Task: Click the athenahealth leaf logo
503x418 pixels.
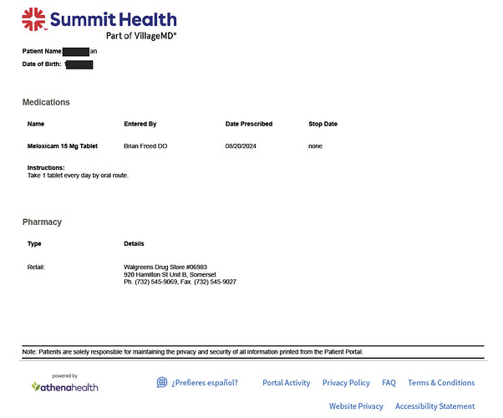Action: (36, 386)
